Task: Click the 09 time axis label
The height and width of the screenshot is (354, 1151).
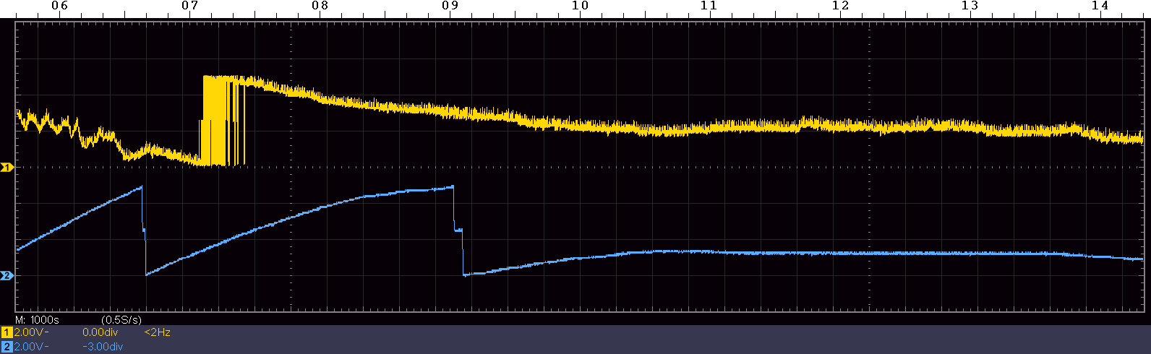Action: pos(450,6)
